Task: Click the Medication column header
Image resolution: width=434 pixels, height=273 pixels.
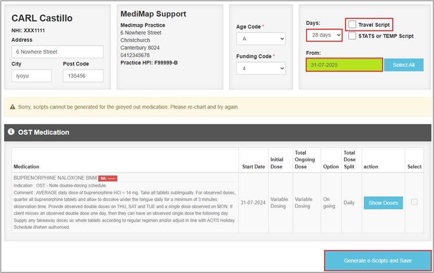Action: point(26,167)
